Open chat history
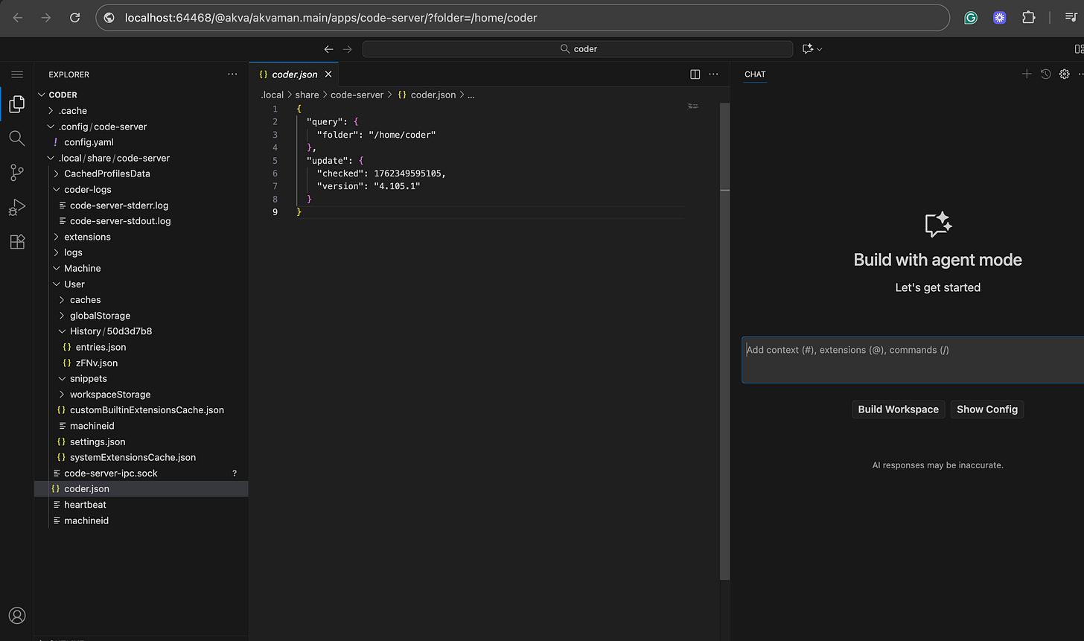1084x641 pixels. click(x=1045, y=74)
